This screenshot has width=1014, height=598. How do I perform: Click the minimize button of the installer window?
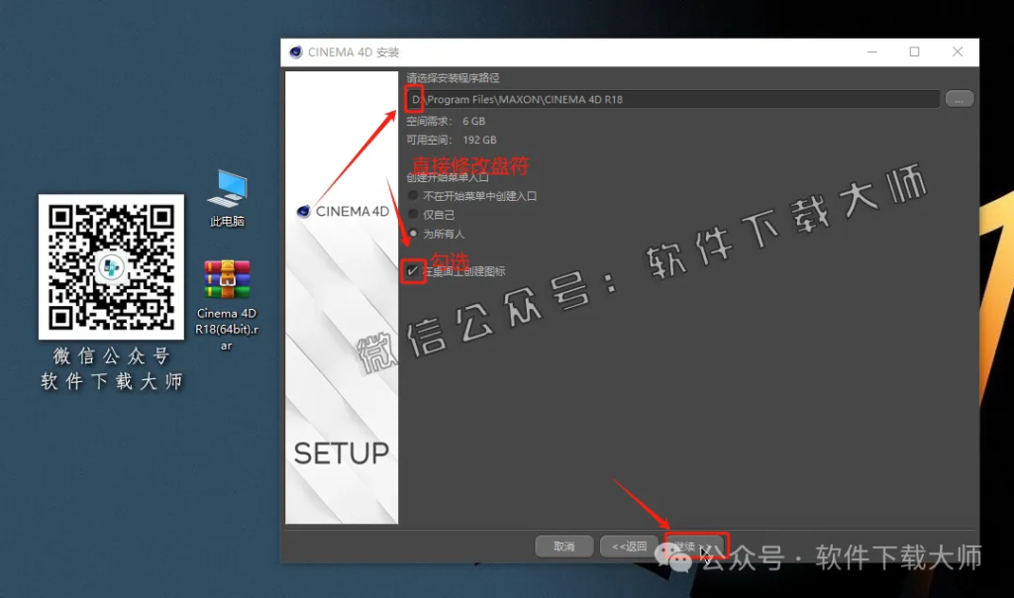tap(870, 51)
